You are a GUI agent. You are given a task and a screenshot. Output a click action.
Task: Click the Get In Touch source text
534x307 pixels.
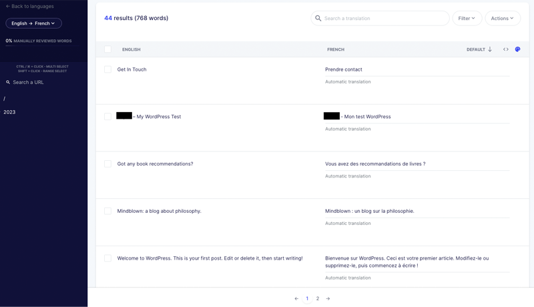pyautogui.click(x=131, y=69)
